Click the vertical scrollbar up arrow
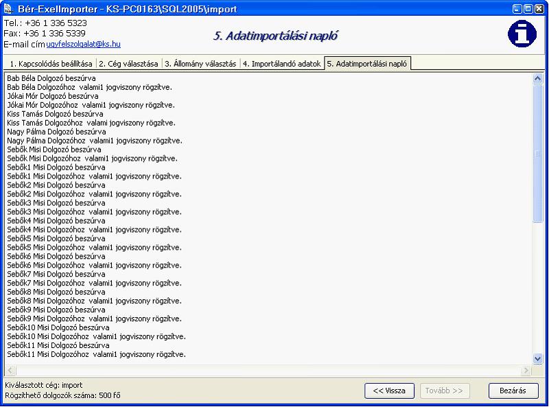 point(537,78)
